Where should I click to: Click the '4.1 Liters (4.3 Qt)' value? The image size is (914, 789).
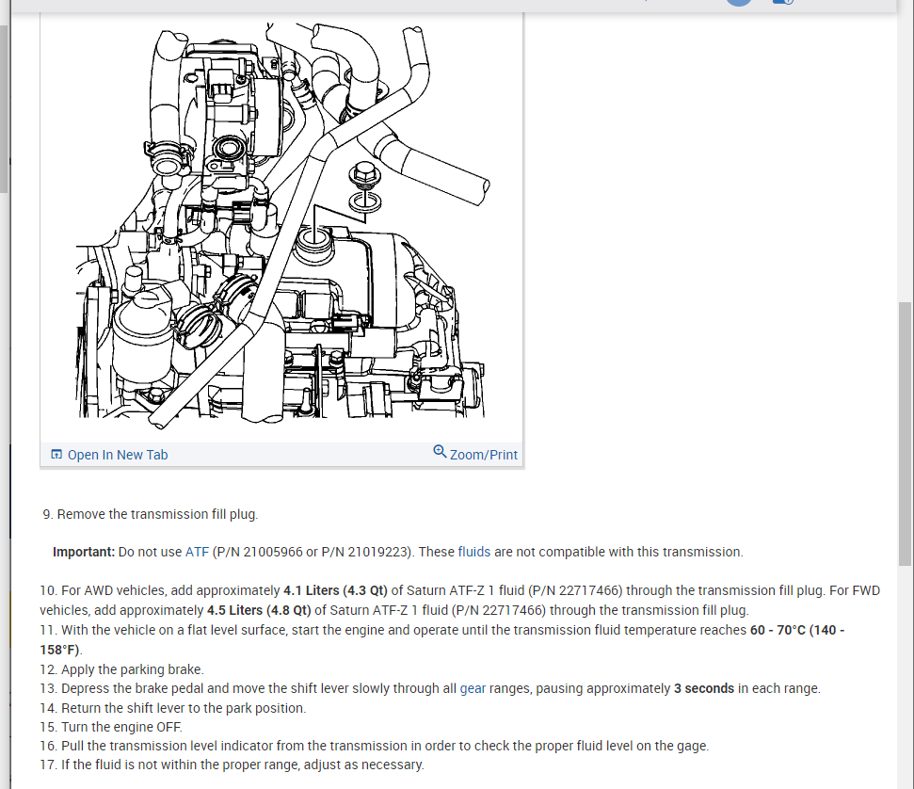pos(335,590)
